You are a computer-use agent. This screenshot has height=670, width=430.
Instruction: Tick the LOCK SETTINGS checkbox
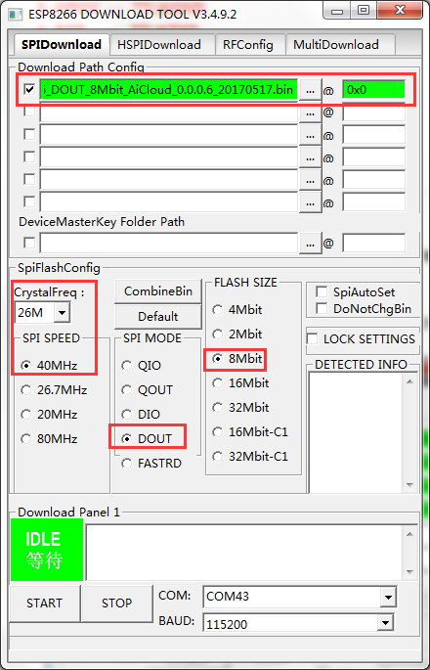click(x=313, y=339)
